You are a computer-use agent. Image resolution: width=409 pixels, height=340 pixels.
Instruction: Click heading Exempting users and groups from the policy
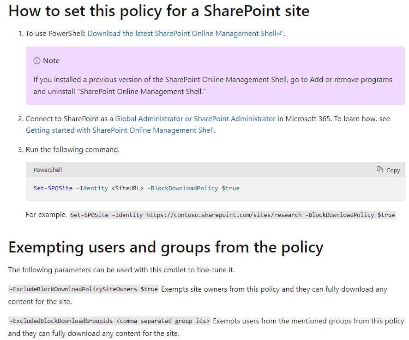coord(166,247)
